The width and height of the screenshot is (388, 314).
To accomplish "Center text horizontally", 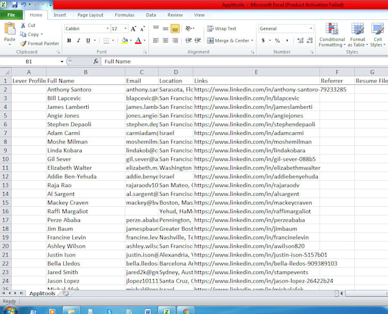I will 165,40.
